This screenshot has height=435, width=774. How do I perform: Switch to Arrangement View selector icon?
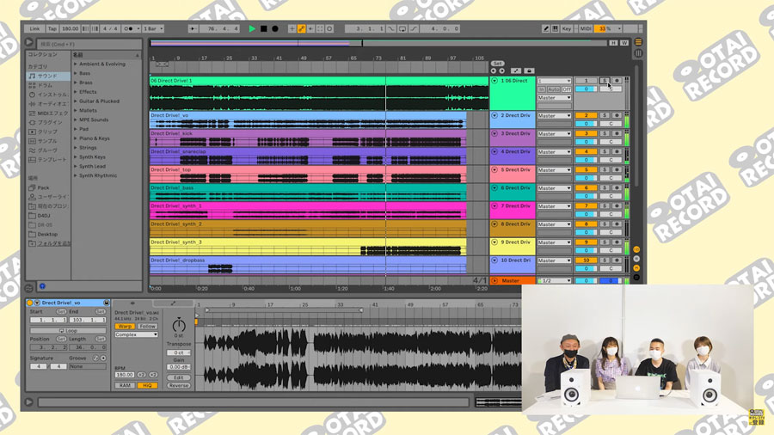638,42
